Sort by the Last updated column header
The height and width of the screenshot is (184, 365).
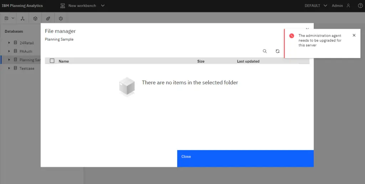248,61
